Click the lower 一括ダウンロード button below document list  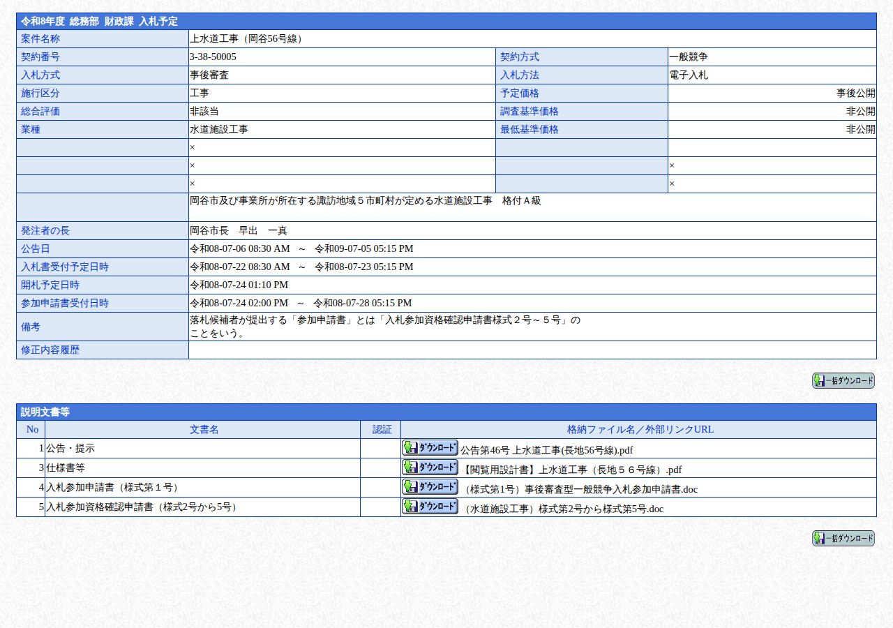[x=843, y=539]
